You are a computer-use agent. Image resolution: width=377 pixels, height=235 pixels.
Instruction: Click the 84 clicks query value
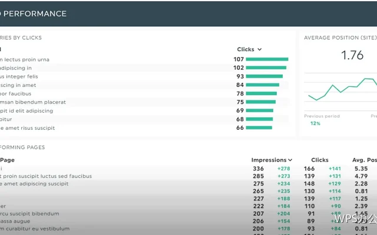tap(240, 85)
